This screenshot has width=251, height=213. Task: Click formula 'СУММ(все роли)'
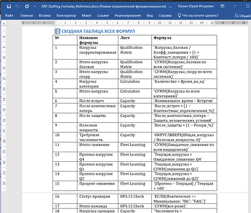tap(184, 206)
